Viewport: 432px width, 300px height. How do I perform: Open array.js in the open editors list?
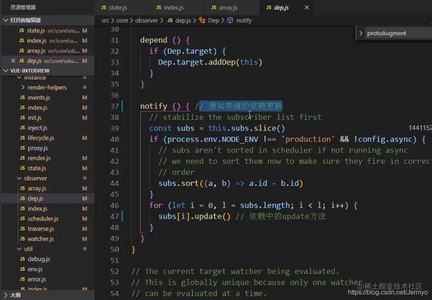[48, 51]
